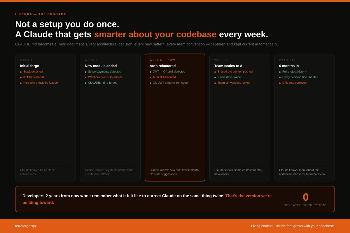Click the orange 'smarter about your codebase' phrase
Viewport: 350px width, 233px height.
[x=155, y=34]
